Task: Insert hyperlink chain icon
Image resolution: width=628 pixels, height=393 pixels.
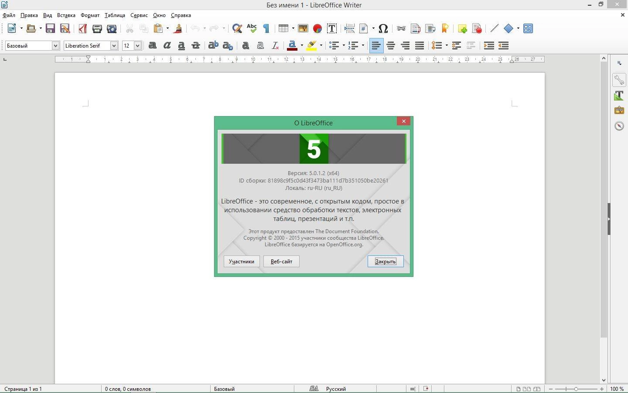Action: 401,29
